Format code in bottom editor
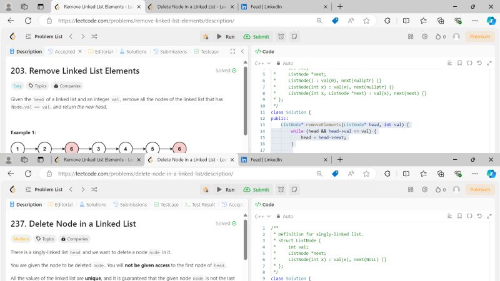 [x=449, y=216]
